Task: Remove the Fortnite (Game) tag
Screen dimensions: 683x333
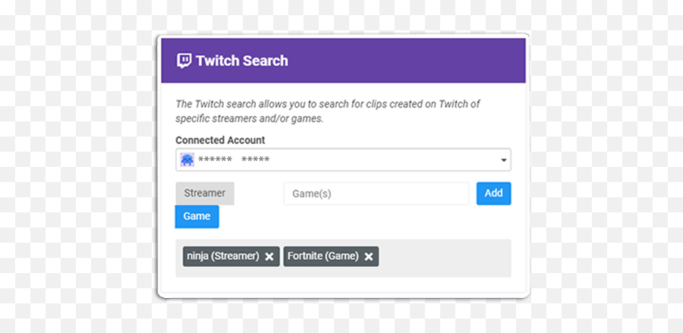Action: coord(369,257)
